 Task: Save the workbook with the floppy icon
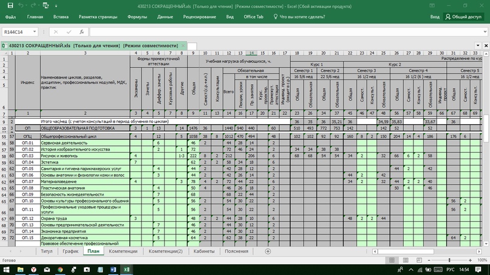[x=10, y=5]
